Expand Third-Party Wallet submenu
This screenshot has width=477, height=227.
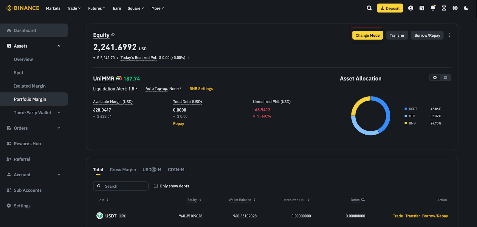pos(59,112)
